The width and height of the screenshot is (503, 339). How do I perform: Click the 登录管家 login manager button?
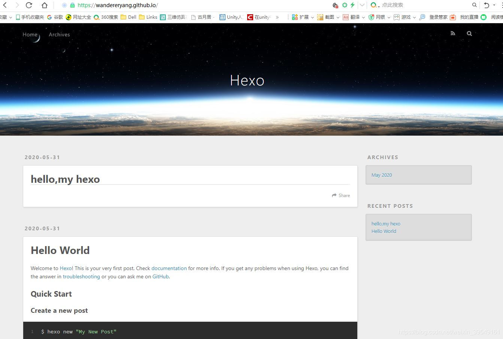[x=434, y=17]
